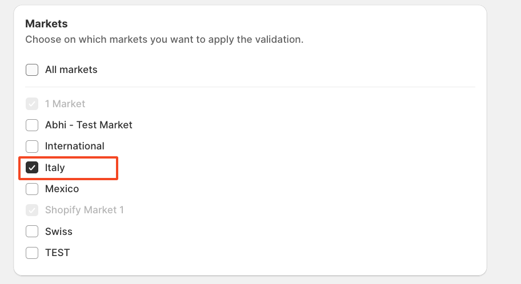Image resolution: width=521 pixels, height=284 pixels.
Task: Click the "Italy" label text
Action: point(55,168)
